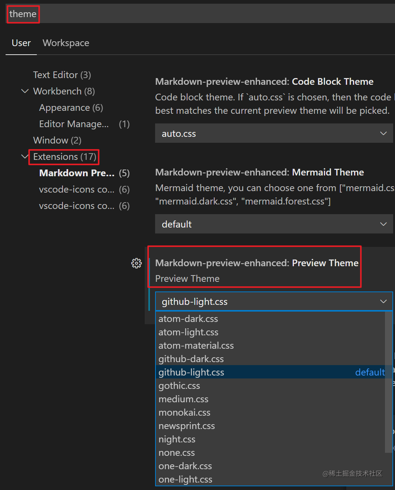Open second vscode-icons configuration (6) entry
This screenshot has height=490, width=395.
84,206
